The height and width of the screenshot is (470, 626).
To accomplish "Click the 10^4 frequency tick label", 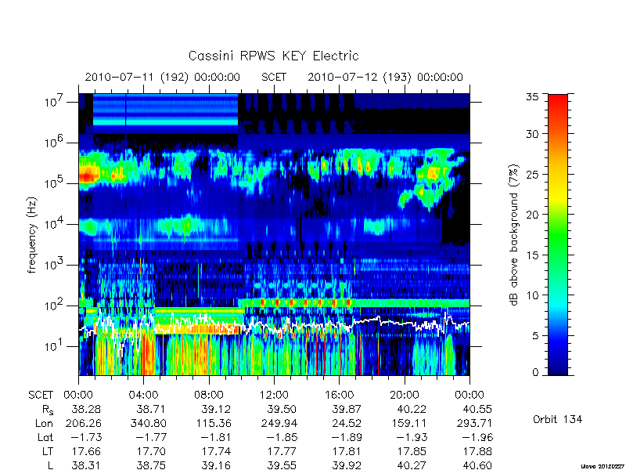I will (55, 223).
